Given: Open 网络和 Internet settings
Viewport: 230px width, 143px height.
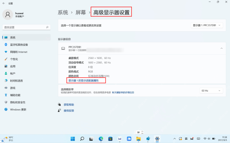Looking at the screenshot, I should click(19, 52).
